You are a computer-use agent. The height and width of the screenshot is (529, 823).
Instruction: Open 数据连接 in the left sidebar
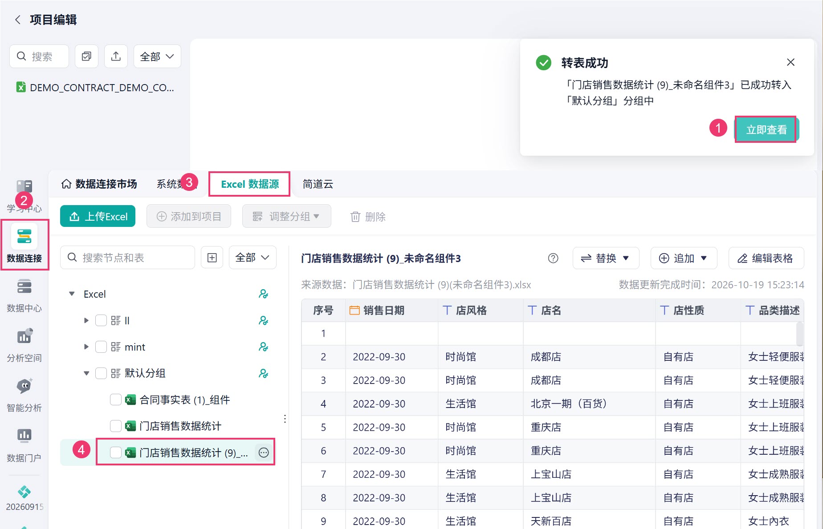pyautogui.click(x=24, y=245)
